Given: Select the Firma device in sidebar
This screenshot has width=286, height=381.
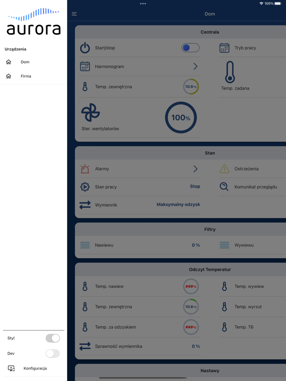Looking at the screenshot, I should coord(34,76).
